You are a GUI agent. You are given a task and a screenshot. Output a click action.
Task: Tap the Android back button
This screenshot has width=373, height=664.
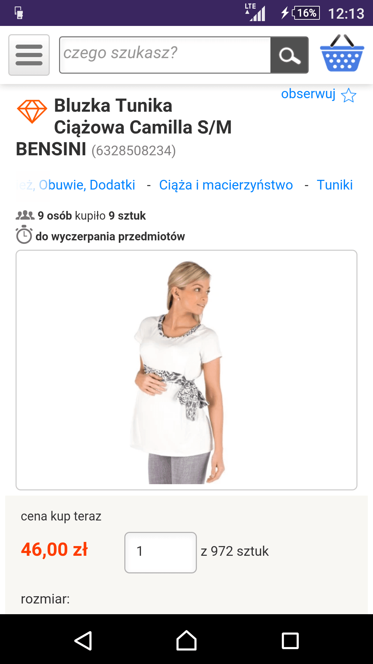[83, 641]
